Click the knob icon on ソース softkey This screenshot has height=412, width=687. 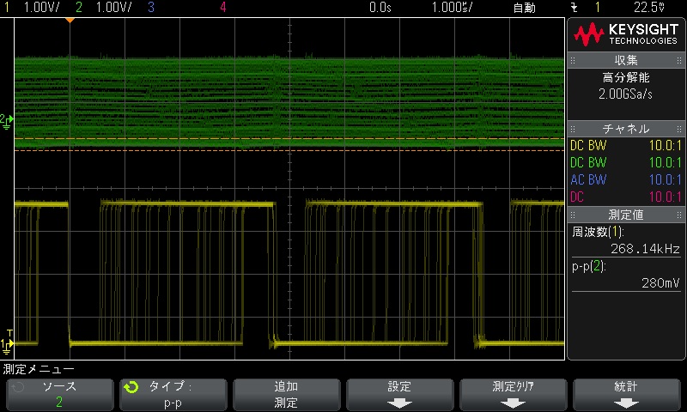18,387
